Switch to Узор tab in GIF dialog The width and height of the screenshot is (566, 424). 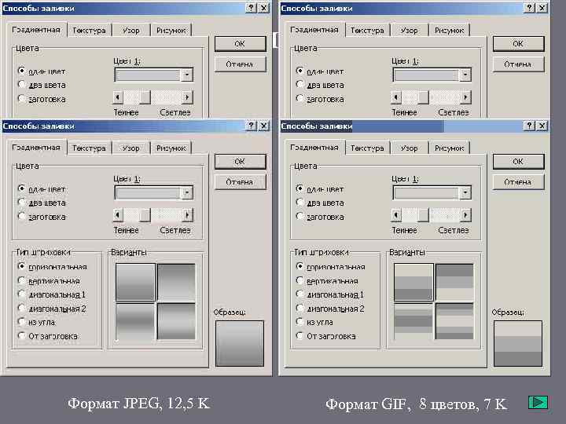click(409, 148)
